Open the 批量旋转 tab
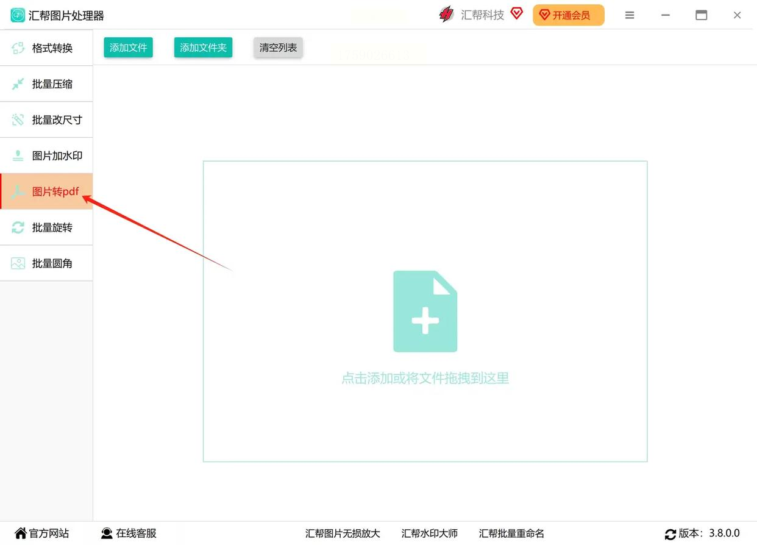757x545 pixels. (x=46, y=227)
